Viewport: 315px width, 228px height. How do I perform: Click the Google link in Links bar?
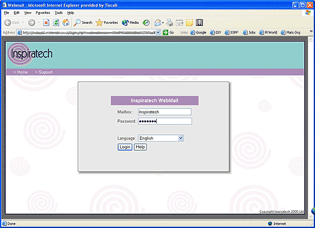click(x=198, y=33)
